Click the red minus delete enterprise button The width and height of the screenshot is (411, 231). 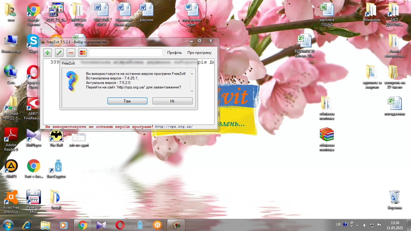coord(71,53)
